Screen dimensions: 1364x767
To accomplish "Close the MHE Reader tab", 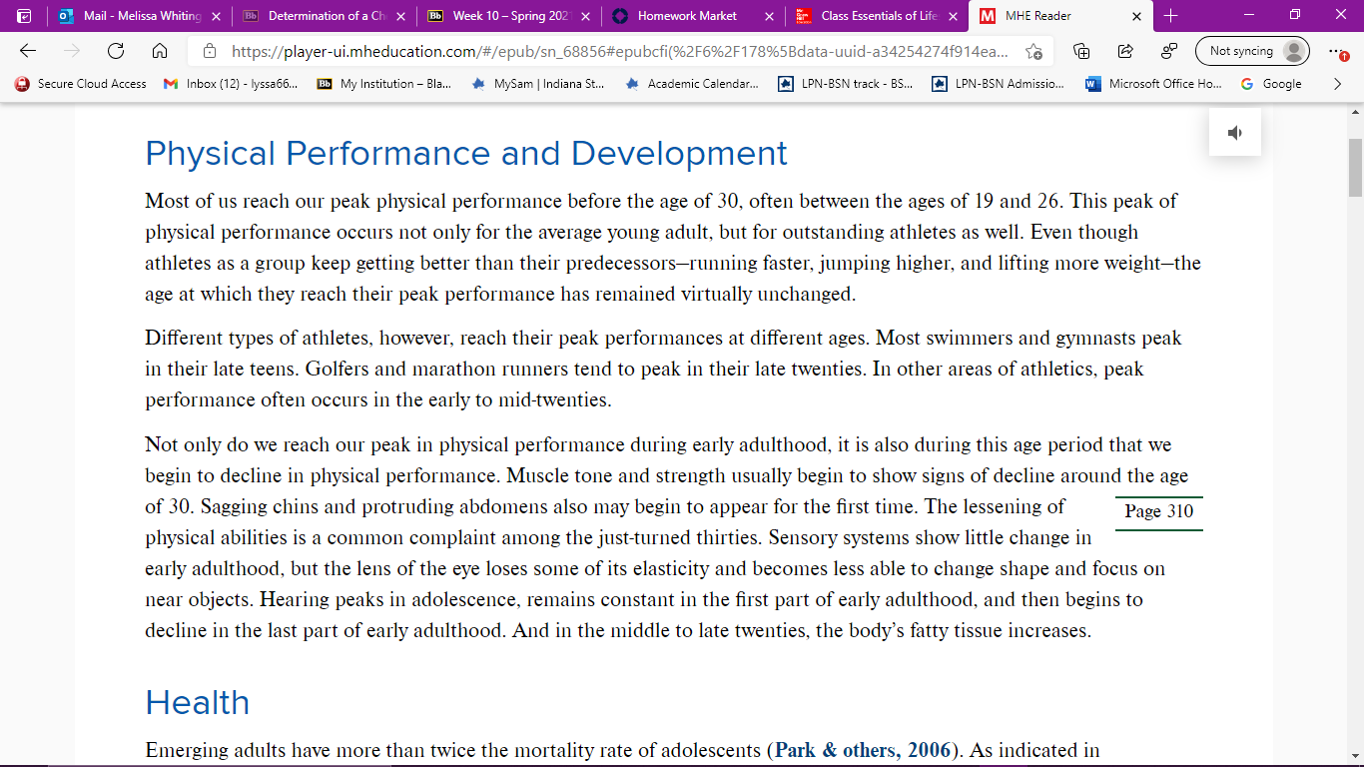I will click(1136, 16).
